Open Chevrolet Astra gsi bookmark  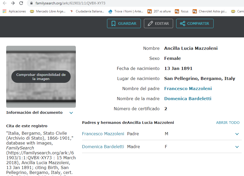(210, 11)
